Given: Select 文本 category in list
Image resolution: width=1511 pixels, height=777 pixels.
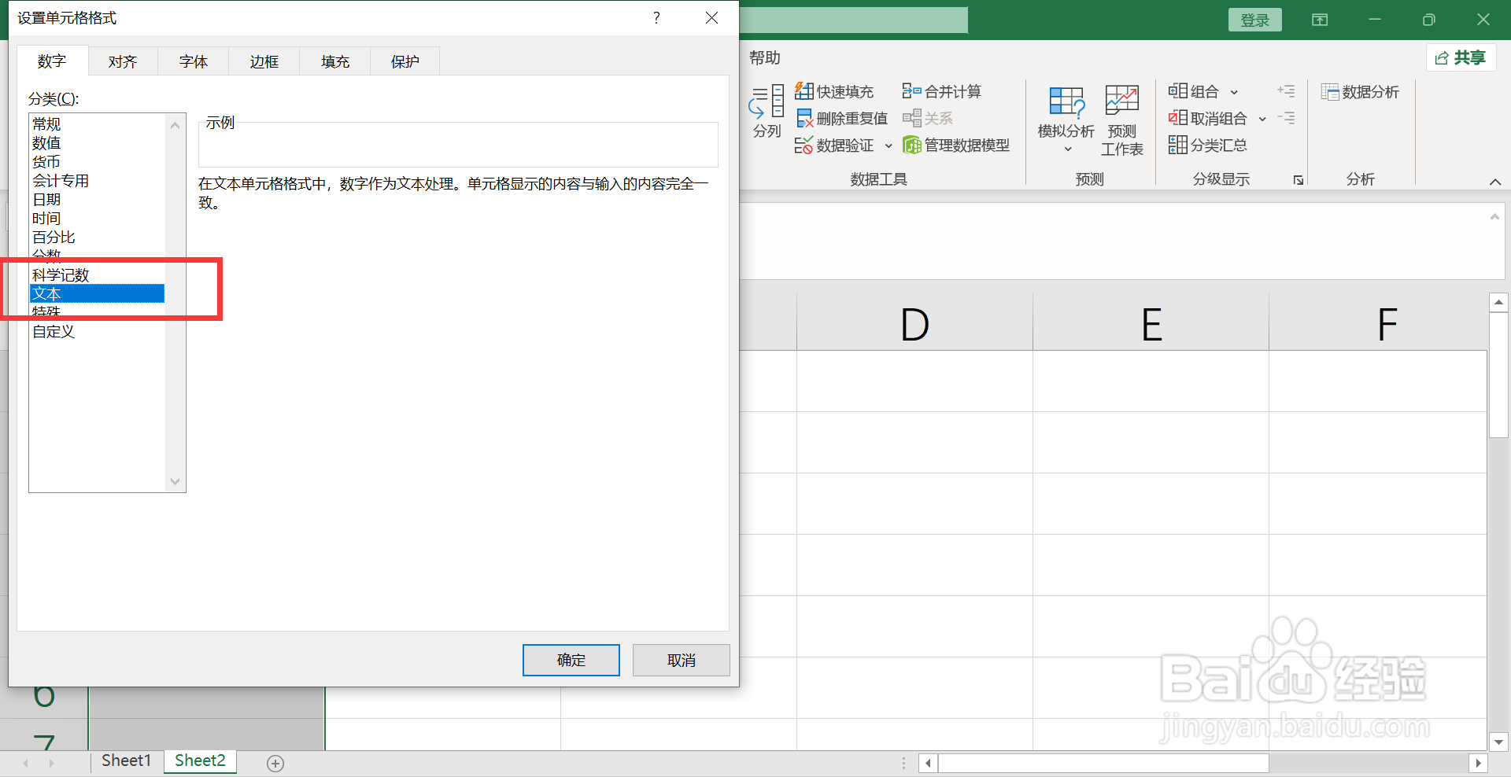Looking at the screenshot, I should click(x=97, y=294).
